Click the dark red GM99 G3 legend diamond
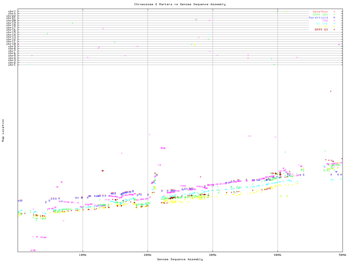Screen dimensions: 348x261 coord(334,30)
